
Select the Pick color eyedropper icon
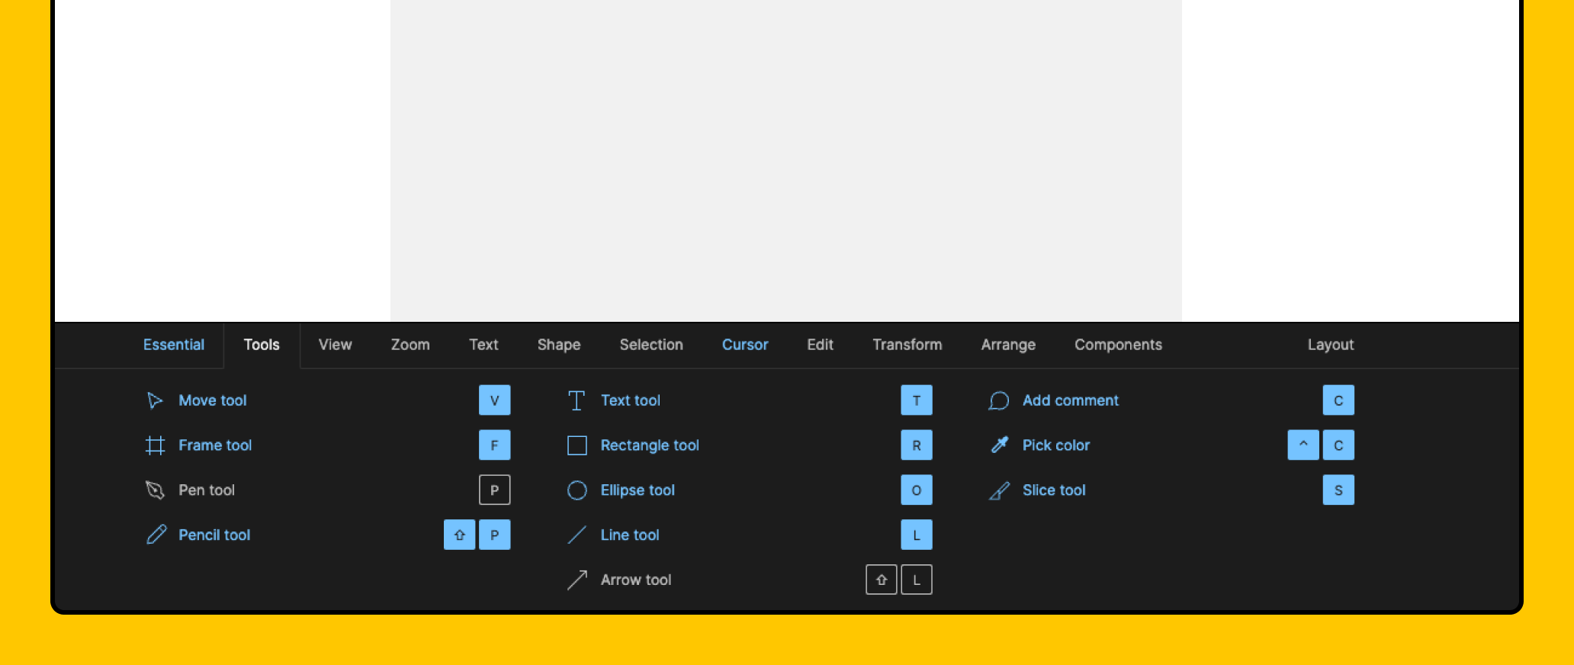(998, 445)
